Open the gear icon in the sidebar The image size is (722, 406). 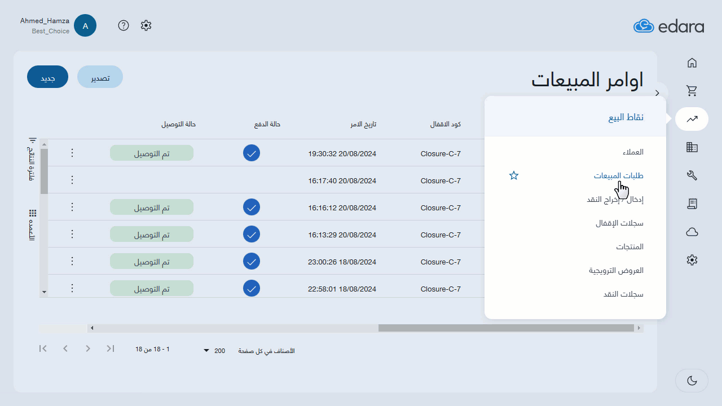pos(692,260)
